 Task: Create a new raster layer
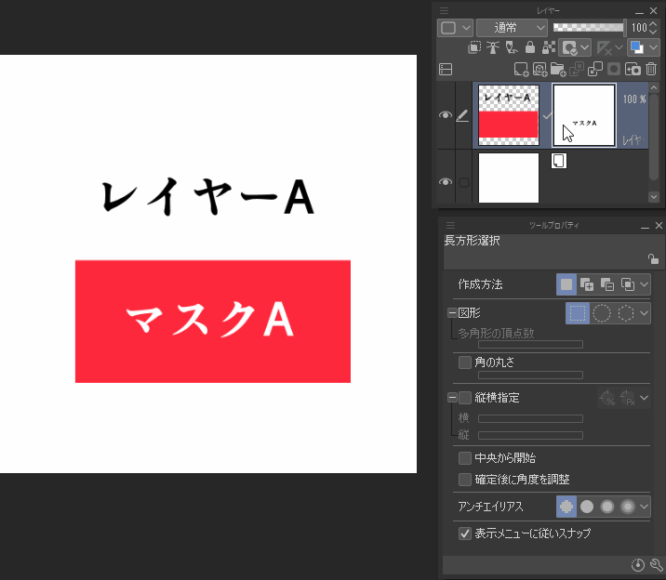tap(521, 69)
